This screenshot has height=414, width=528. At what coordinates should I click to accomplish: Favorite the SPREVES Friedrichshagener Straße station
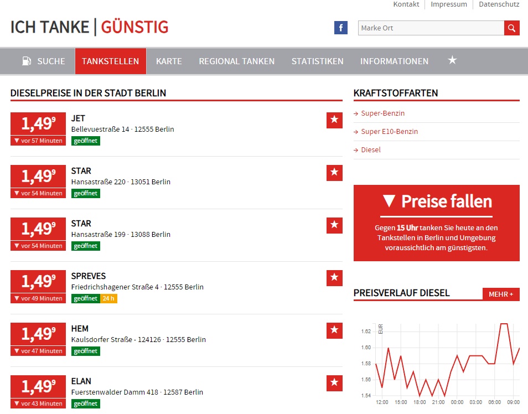click(334, 278)
